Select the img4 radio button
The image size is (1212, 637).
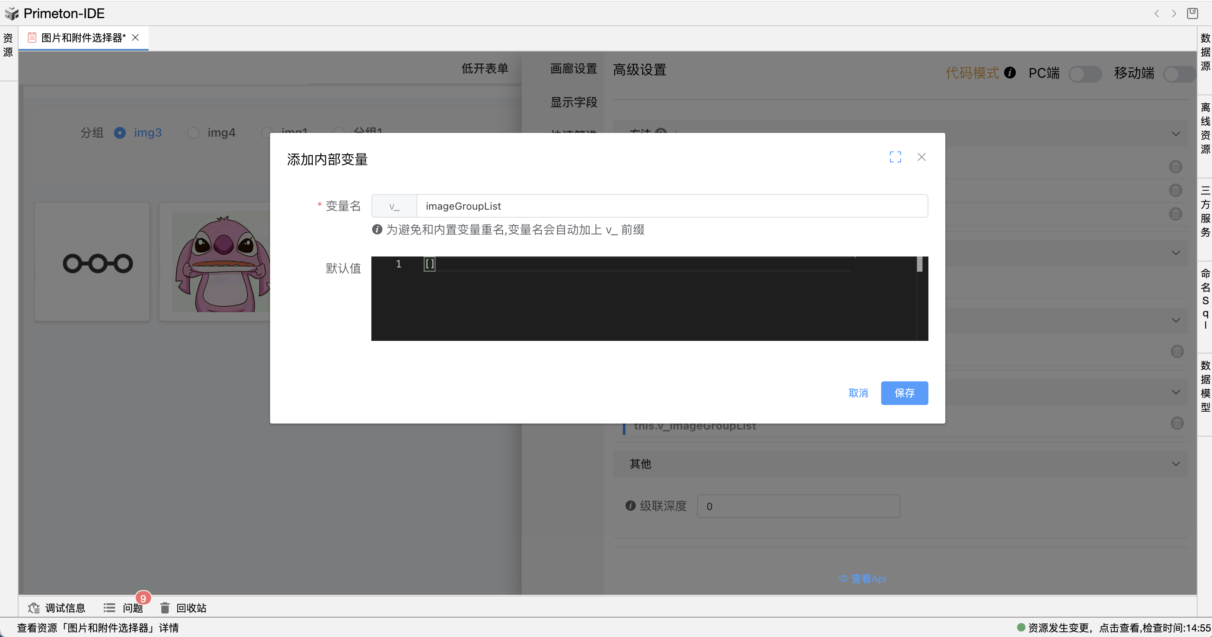click(x=193, y=133)
